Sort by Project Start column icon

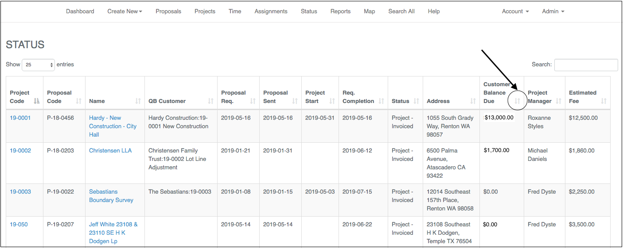(x=332, y=101)
